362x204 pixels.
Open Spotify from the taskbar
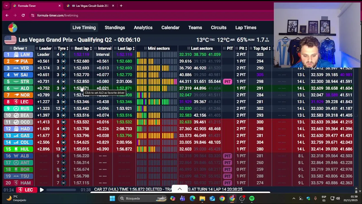coord(252,198)
